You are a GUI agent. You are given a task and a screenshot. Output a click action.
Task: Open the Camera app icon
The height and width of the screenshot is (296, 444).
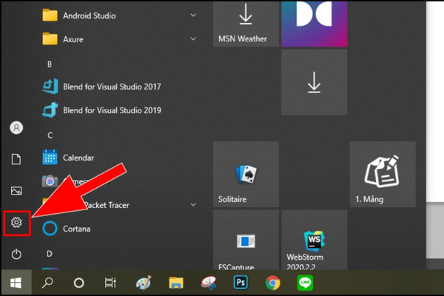coord(50,181)
